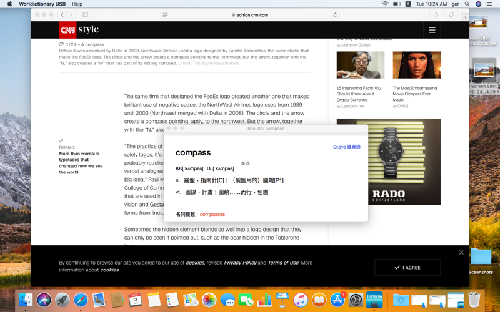Click the cookies link in banner
Screen dimensions: 500x312
(x=195, y=263)
